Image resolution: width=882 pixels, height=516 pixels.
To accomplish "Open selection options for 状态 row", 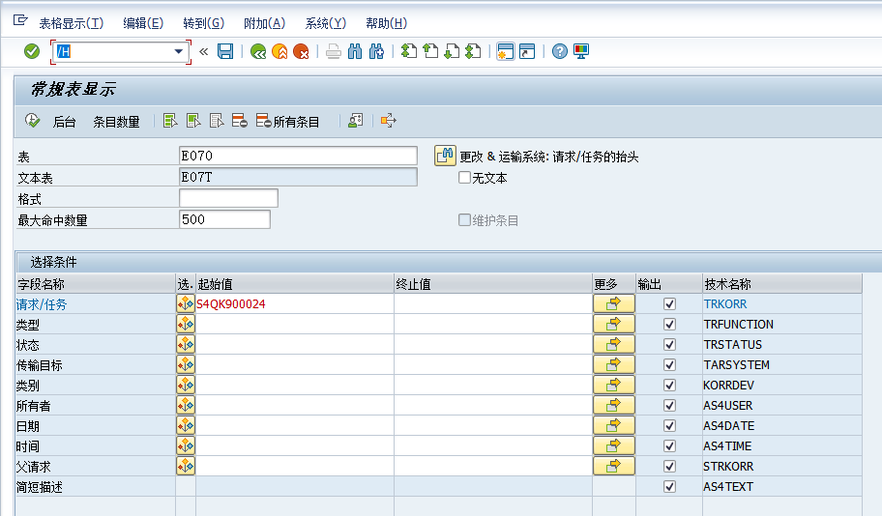I will click(186, 345).
